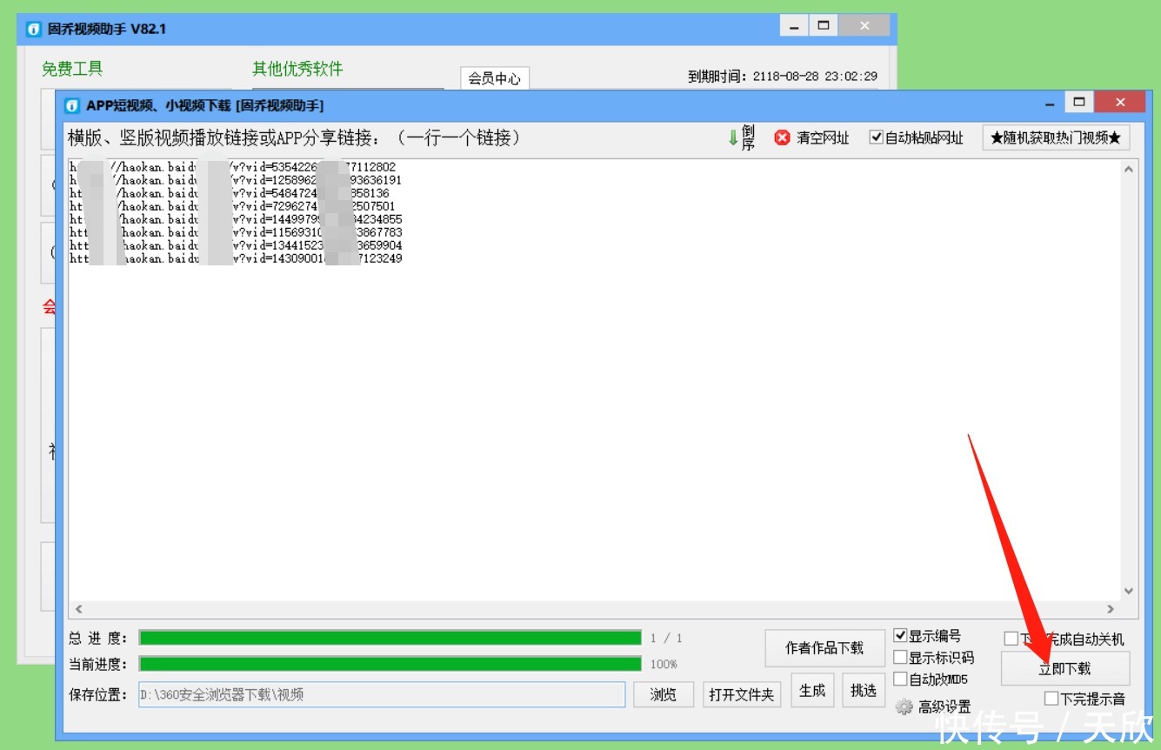Open the save folder with 打开文件夹
This screenshot has width=1161, height=750.
(x=742, y=694)
